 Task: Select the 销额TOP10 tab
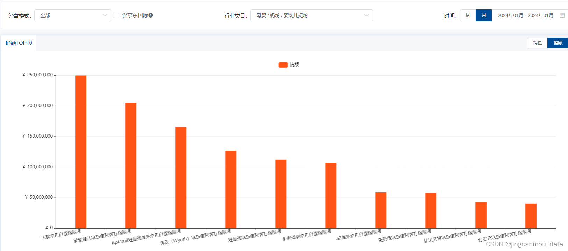pyautogui.click(x=19, y=43)
